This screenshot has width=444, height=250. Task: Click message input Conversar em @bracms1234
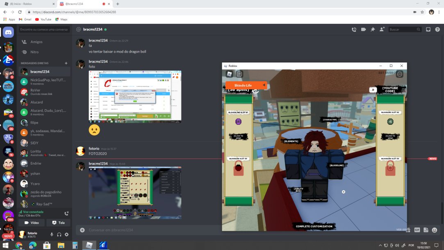pos(154,230)
